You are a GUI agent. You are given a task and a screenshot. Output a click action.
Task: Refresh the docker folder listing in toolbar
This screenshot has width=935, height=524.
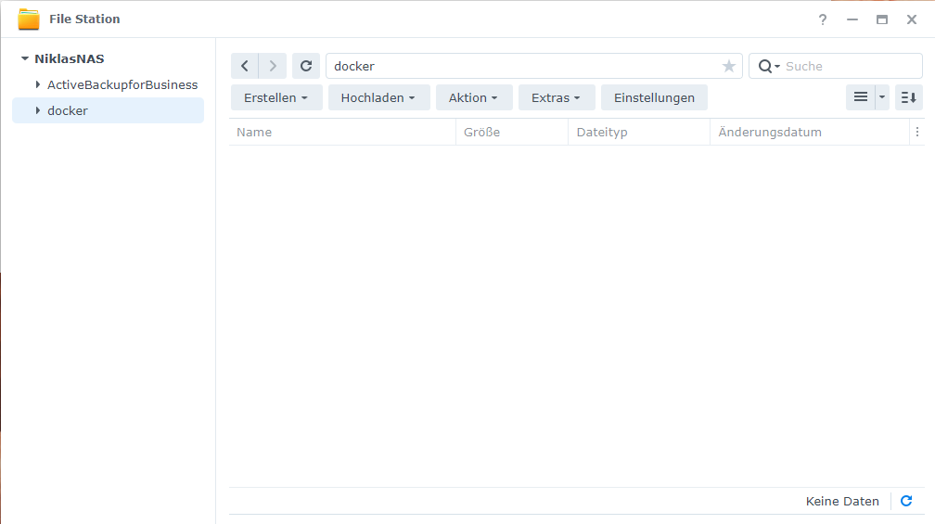click(x=306, y=66)
